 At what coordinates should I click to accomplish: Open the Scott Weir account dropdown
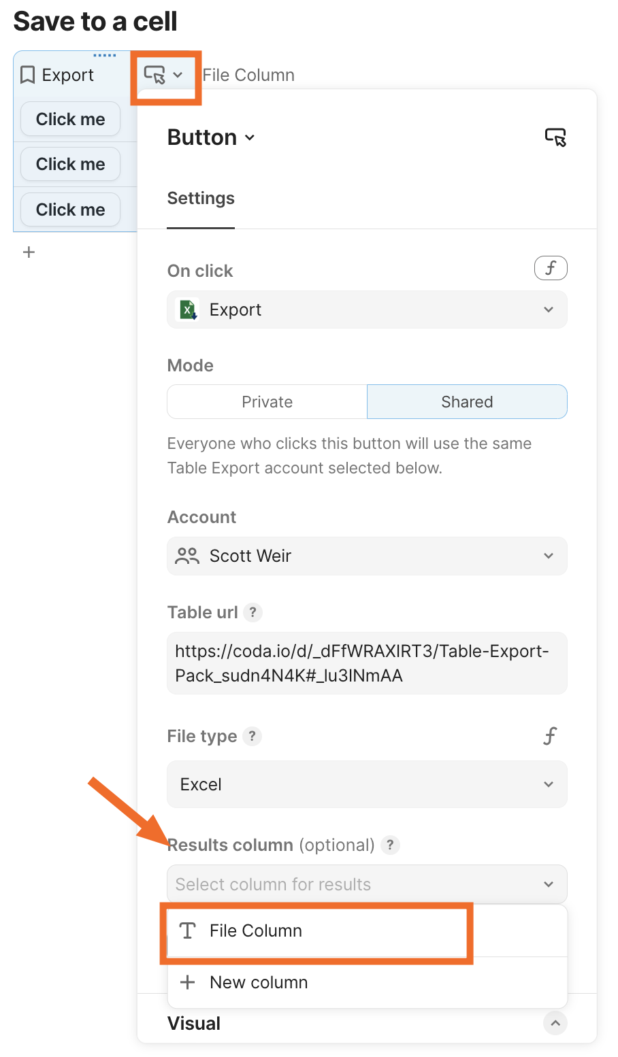click(367, 556)
